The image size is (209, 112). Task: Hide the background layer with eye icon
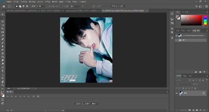pyautogui.click(x=177, y=93)
